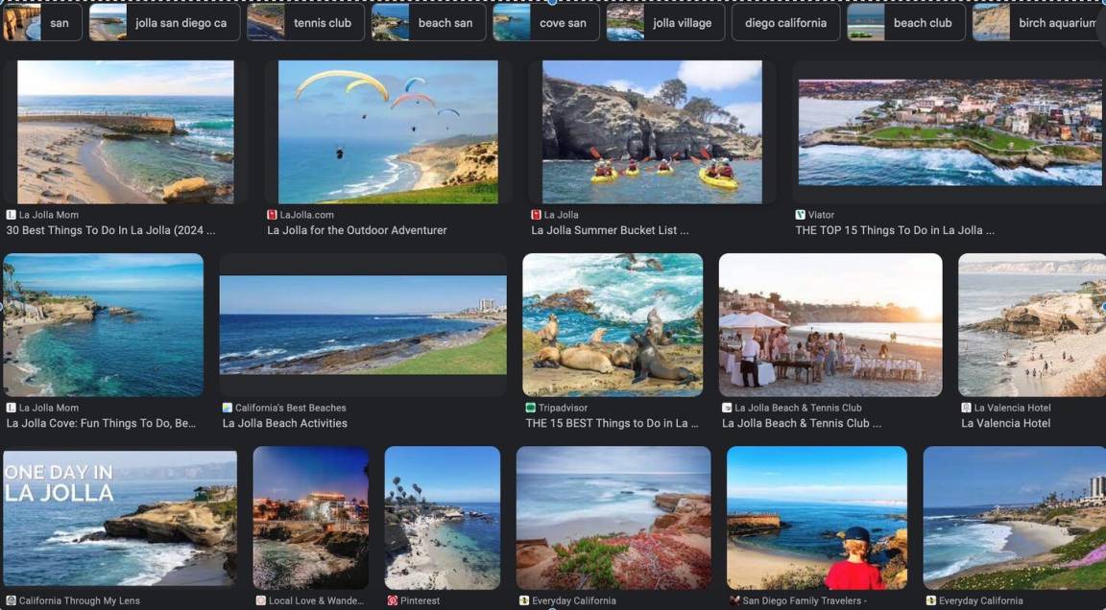Open "La Jolla Summer Bucket List" link
The width and height of the screenshot is (1106, 610).
(610, 230)
